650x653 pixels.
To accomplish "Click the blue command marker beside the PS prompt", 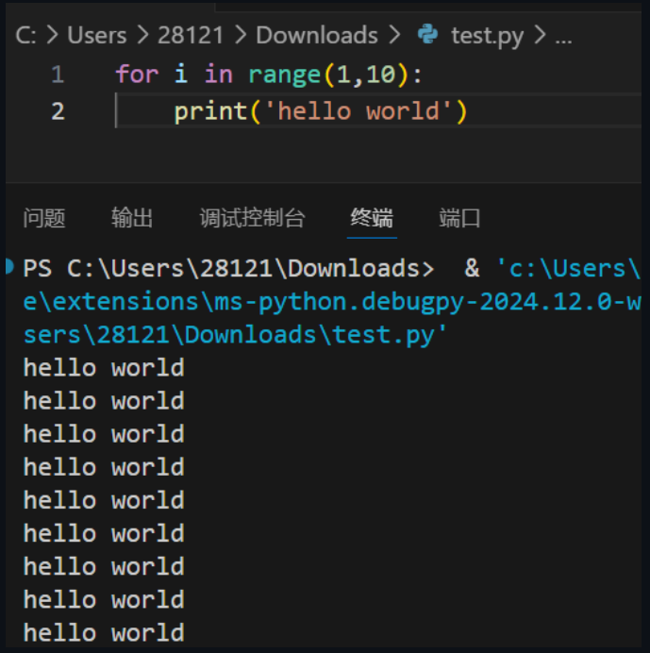I will [9, 269].
